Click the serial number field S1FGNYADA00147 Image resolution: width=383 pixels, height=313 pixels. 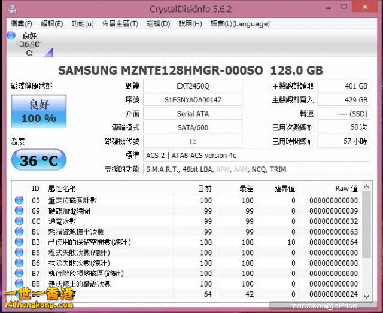click(x=193, y=100)
